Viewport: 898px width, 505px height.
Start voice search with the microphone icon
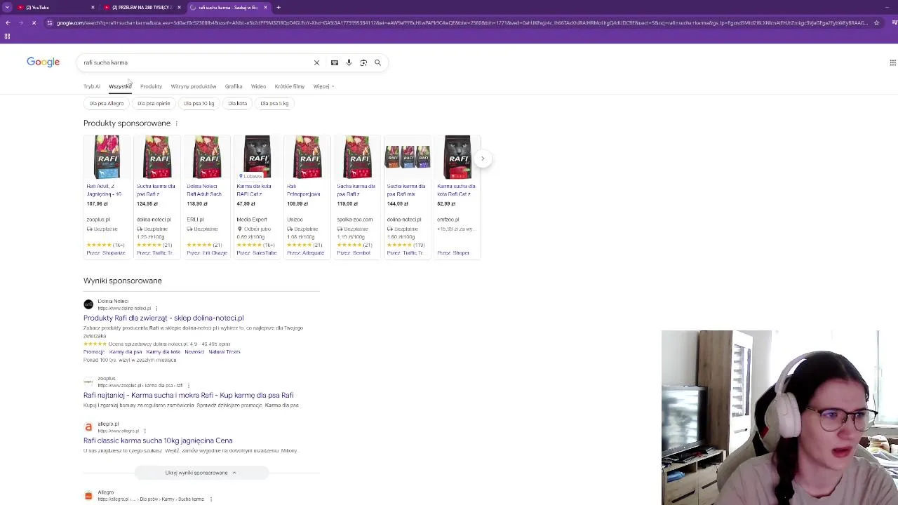coord(349,62)
